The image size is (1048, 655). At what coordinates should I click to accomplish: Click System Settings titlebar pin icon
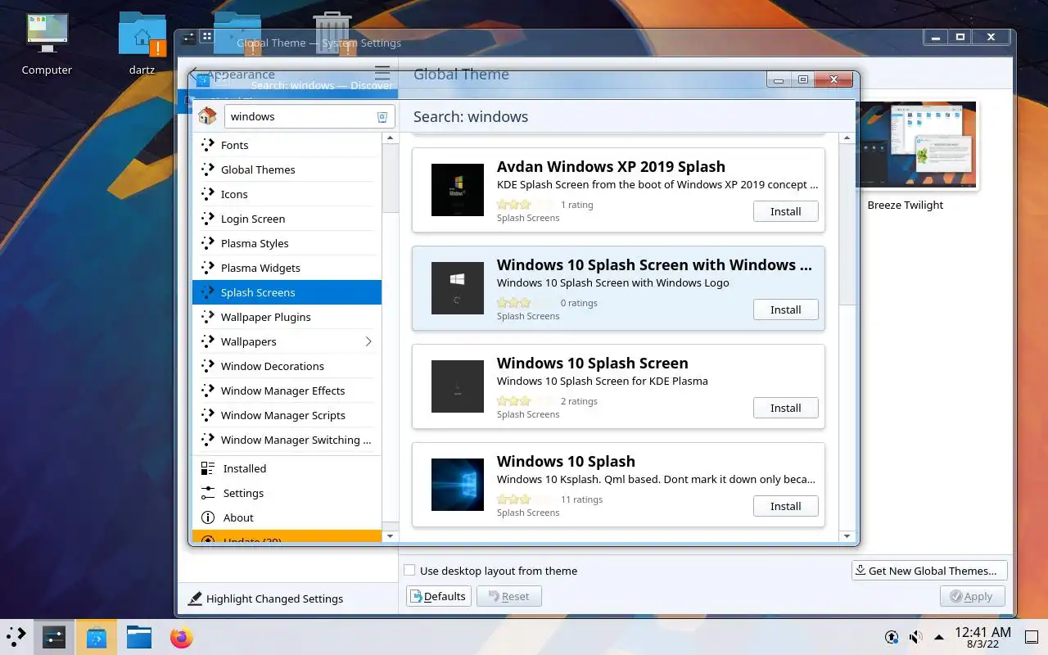(189, 38)
